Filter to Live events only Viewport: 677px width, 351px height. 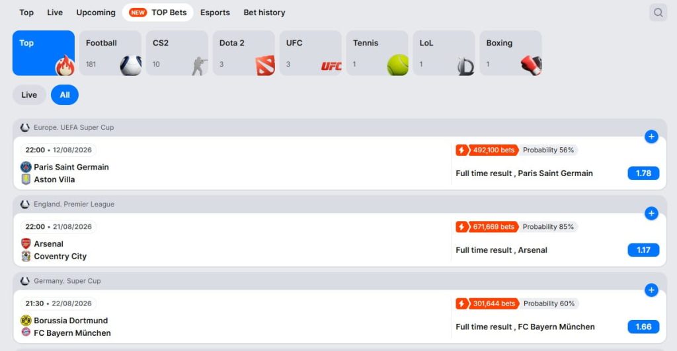(29, 95)
